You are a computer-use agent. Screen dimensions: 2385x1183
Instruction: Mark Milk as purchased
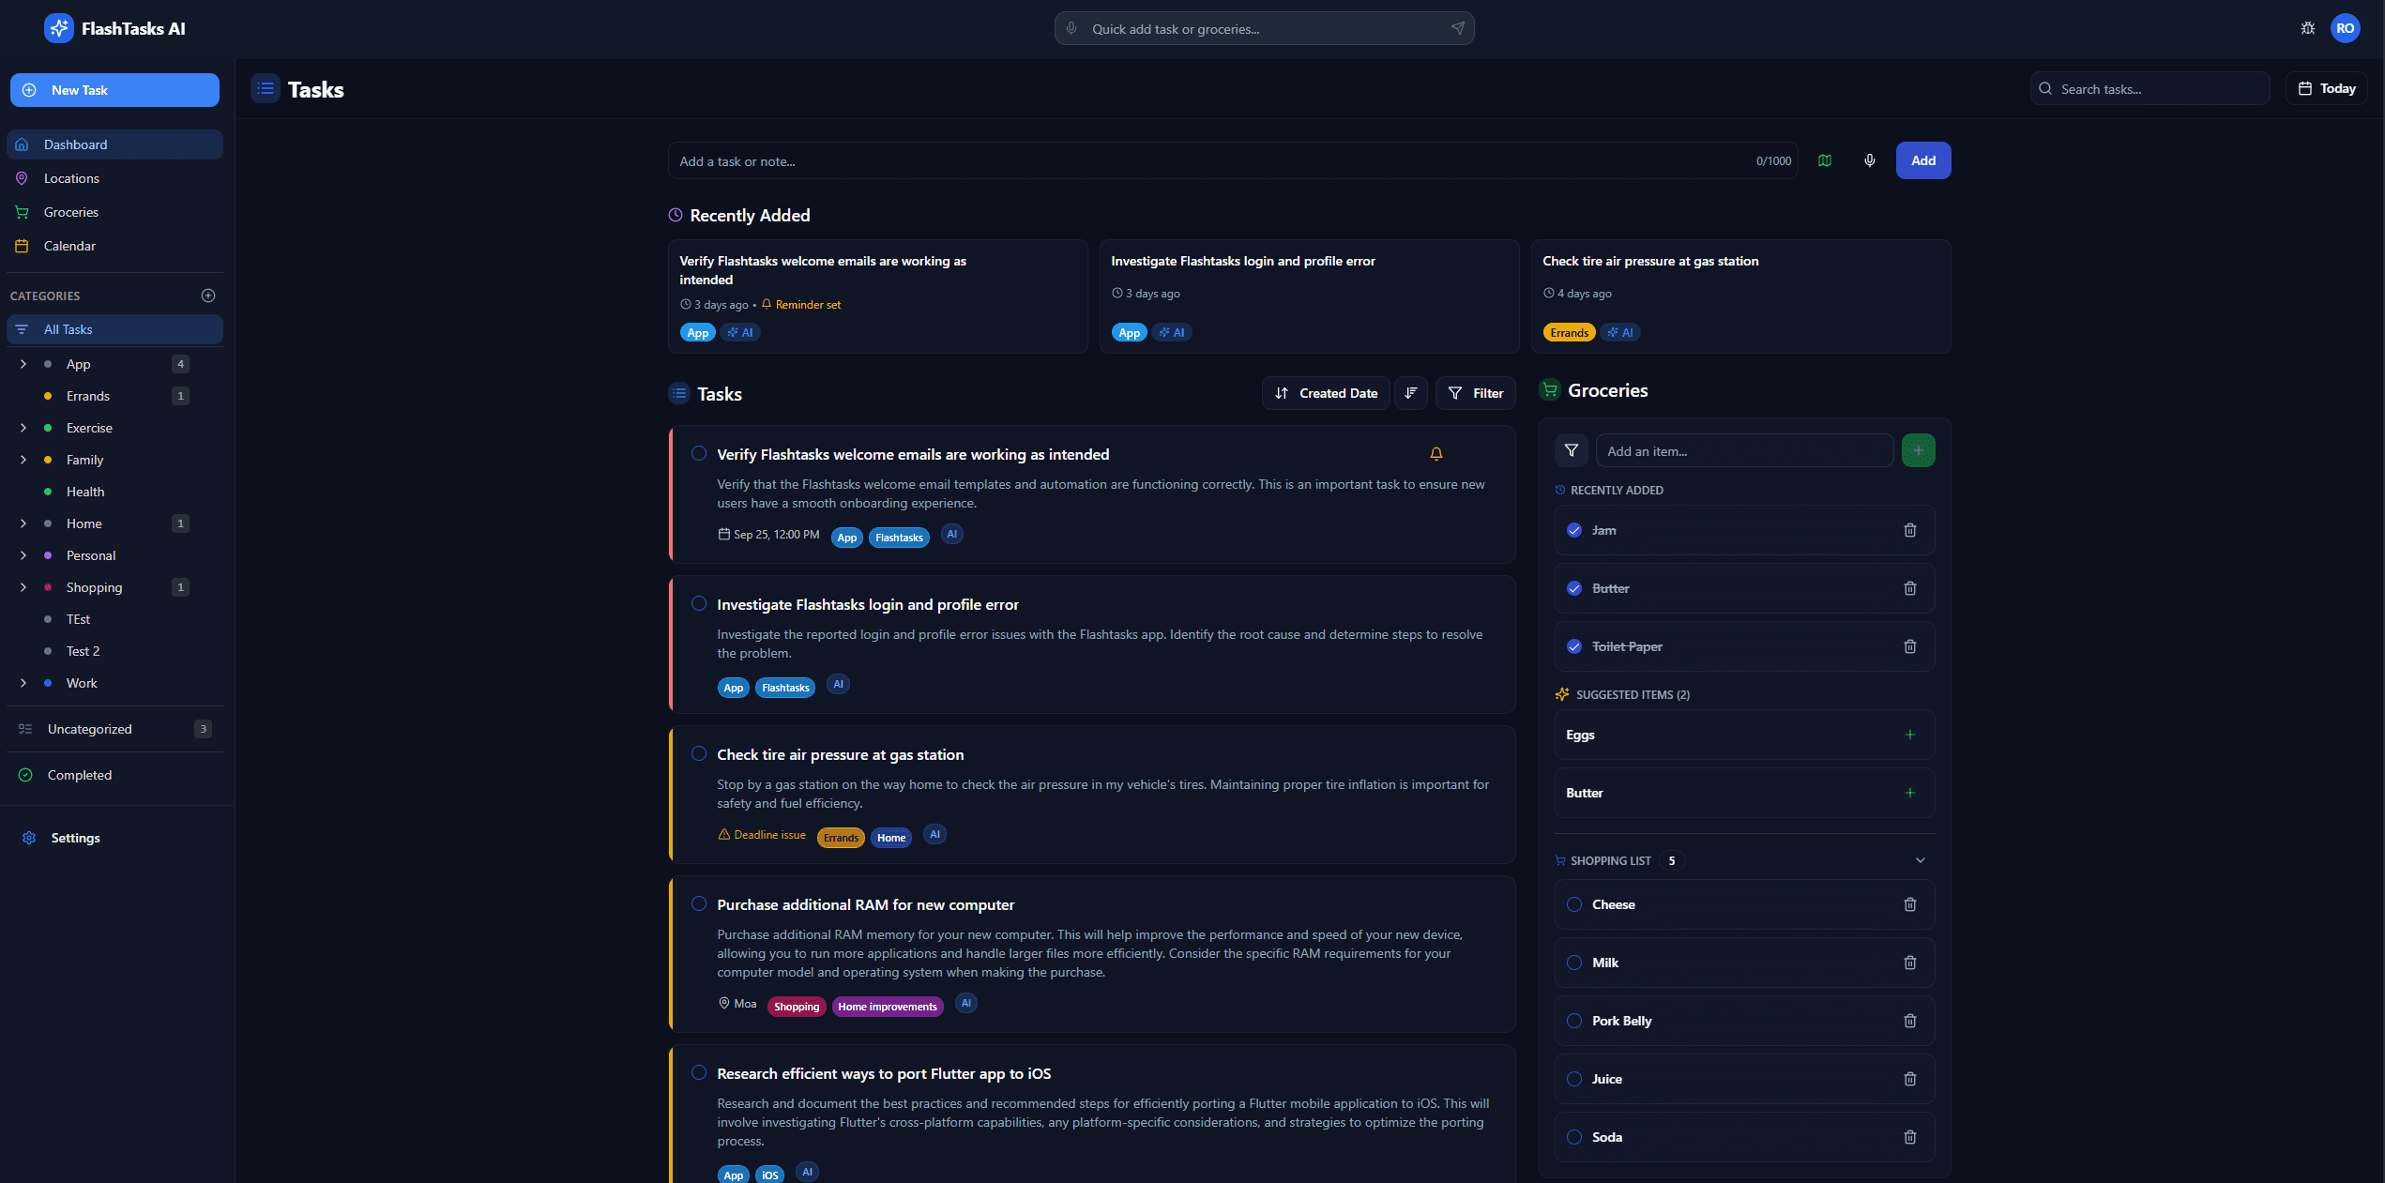click(x=1574, y=963)
